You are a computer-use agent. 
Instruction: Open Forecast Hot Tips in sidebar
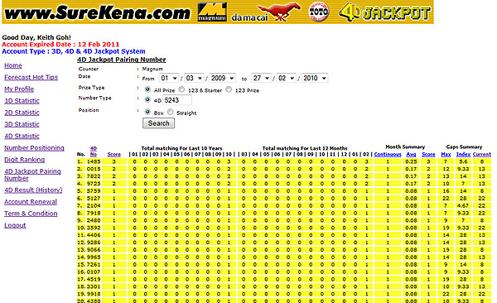(x=31, y=77)
